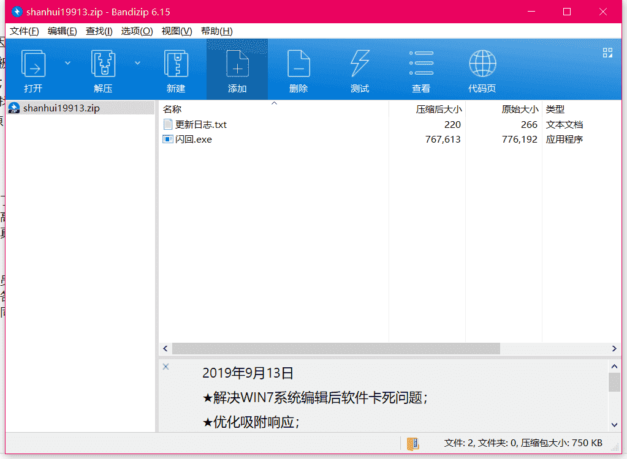This screenshot has width=627, height=459.
Task: Click compressed size 220 cell
Action: tap(452, 124)
